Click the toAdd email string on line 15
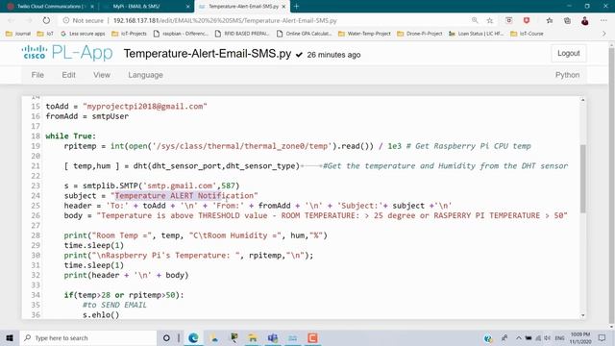615x346 pixels. pyautogui.click(x=145, y=107)
